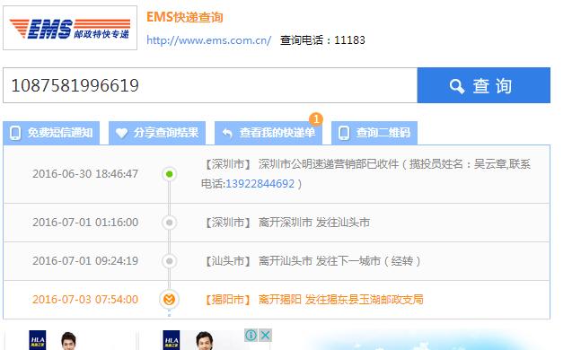Open the http://www.ems.com.cn/ link
The width and height of the screenshot is (581, 350).
(208, 40)
